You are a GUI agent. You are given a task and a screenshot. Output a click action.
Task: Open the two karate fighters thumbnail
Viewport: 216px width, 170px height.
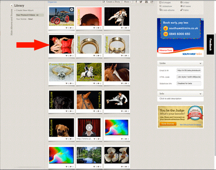point(117,17)
